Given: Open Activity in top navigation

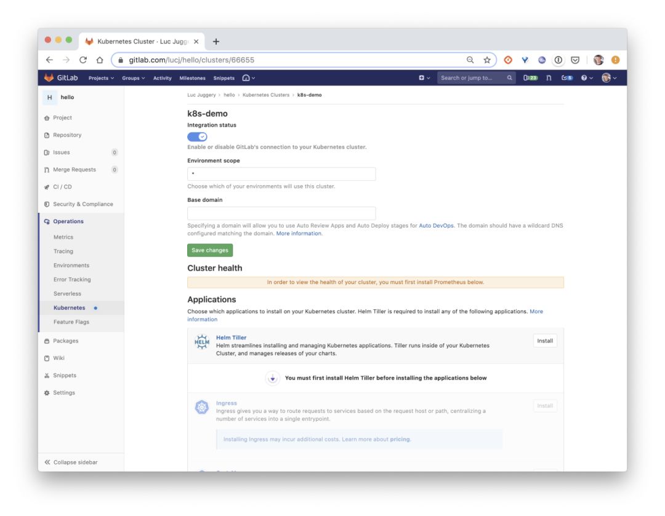Looking at the screenshot, I should coord(163,78).
